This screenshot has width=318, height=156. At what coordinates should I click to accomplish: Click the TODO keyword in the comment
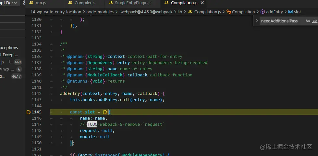coord(92,124)
